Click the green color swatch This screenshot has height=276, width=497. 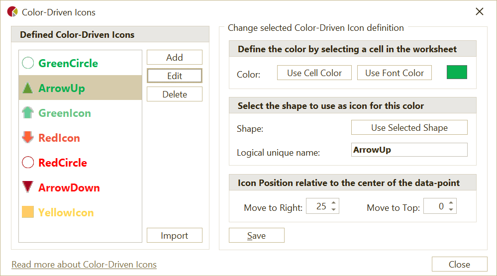[x=457, y=73]
